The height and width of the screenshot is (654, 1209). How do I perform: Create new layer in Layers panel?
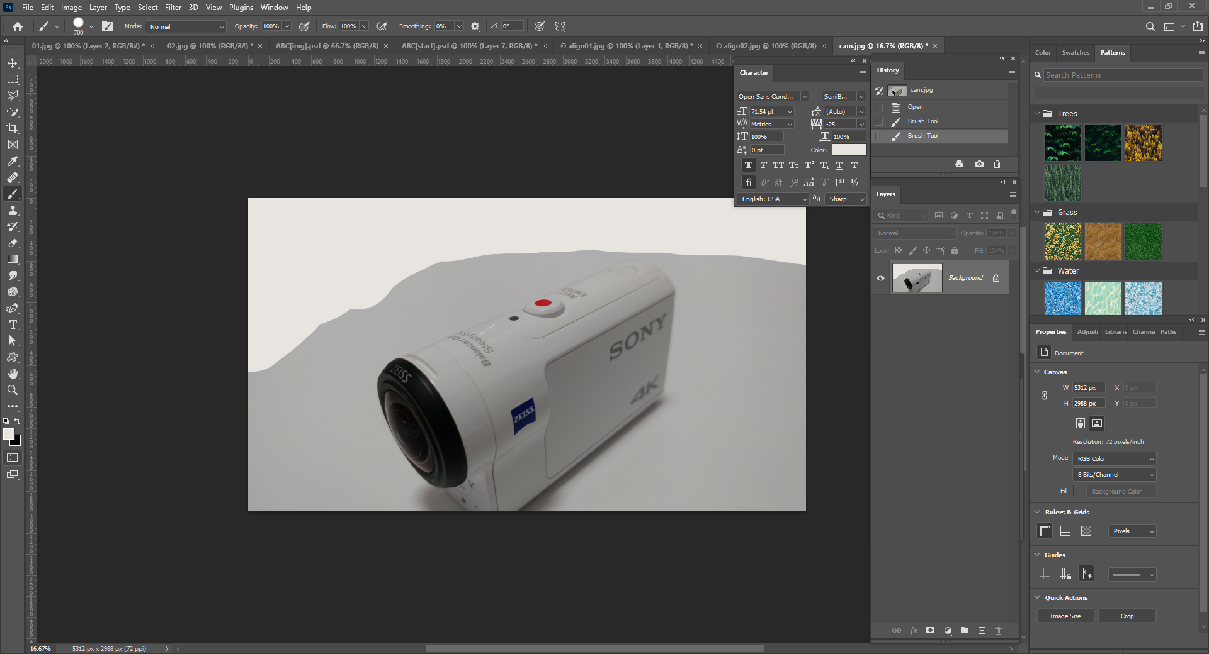982,631
